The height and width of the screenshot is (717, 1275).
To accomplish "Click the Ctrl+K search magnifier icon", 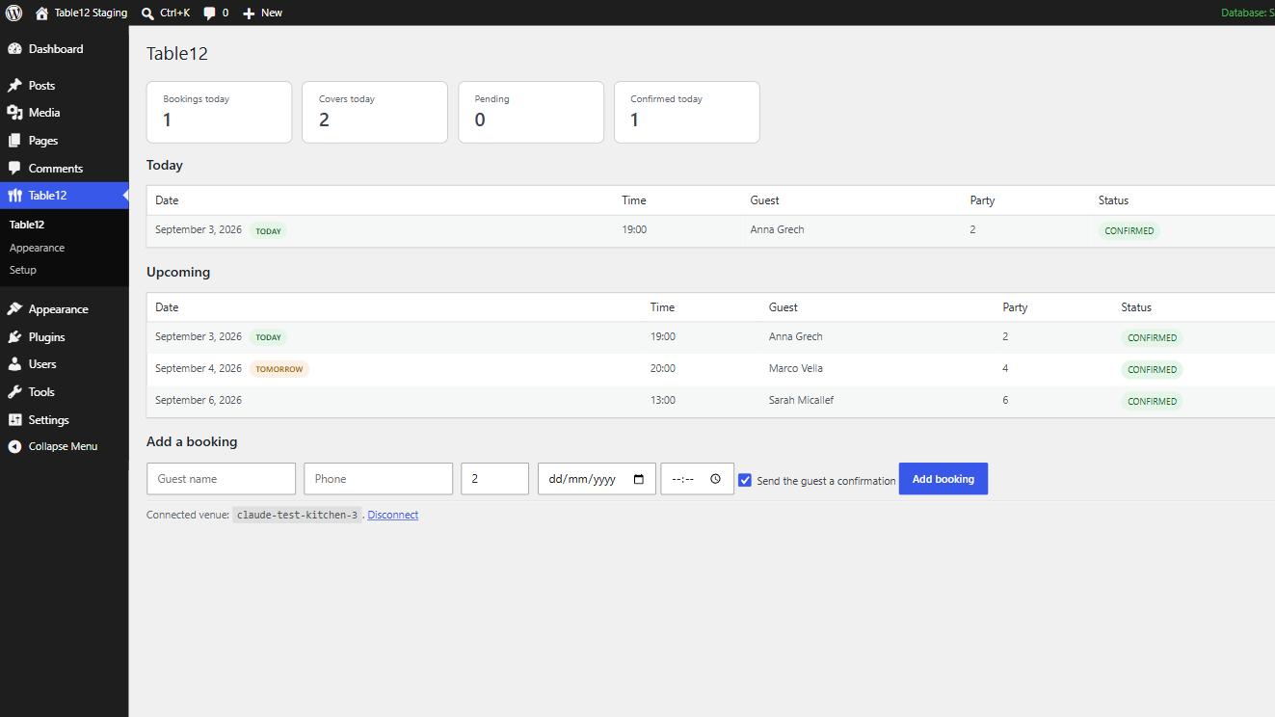I will (x=147, y=13).
